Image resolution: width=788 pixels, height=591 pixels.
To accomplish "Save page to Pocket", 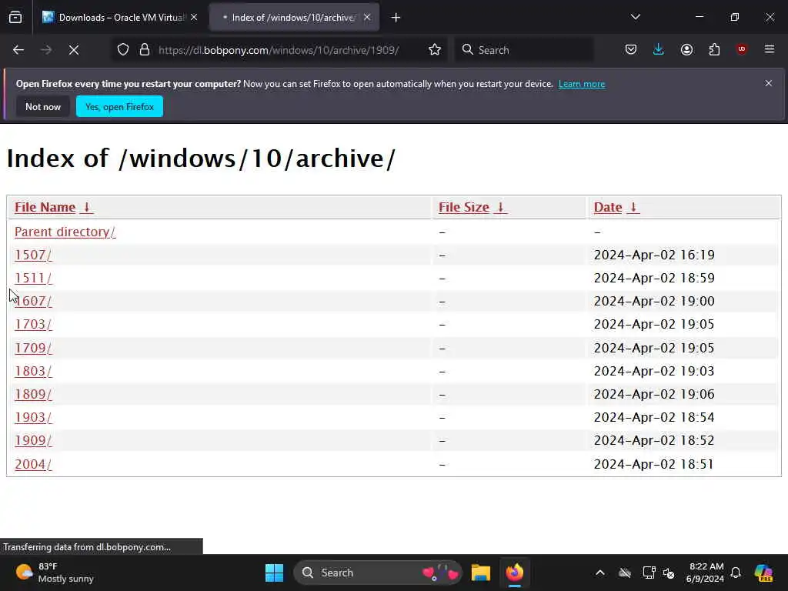I will coord(631,50).
